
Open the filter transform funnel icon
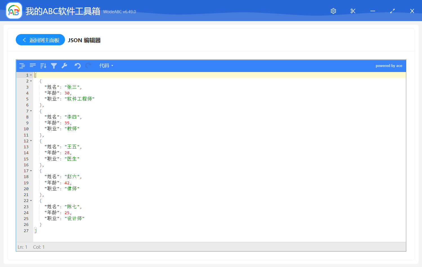(54, 66)
